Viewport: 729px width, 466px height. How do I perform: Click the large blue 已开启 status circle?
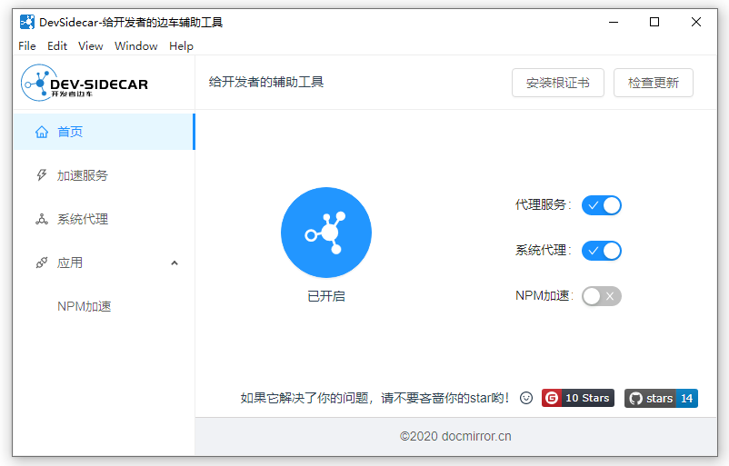tap(326, 233)
